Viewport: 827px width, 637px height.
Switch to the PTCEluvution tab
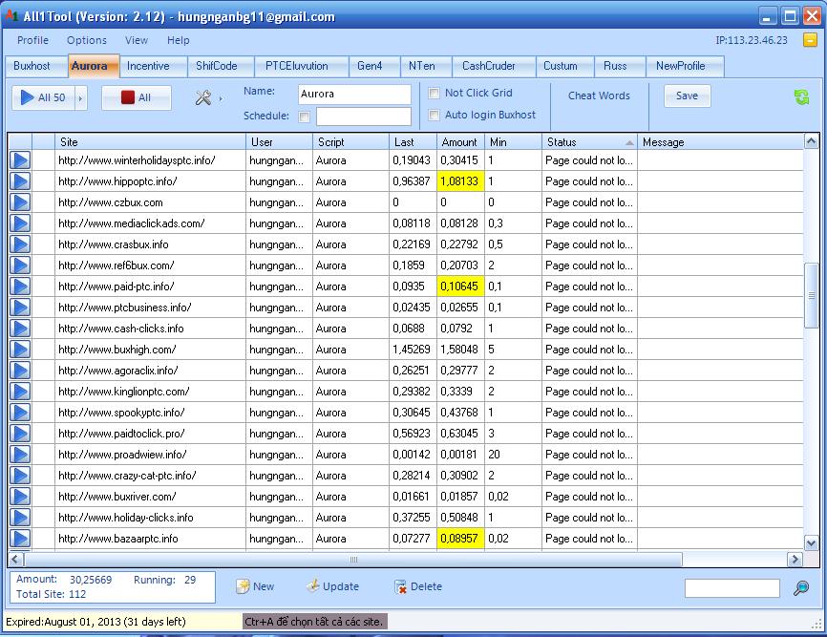(296, 66)
